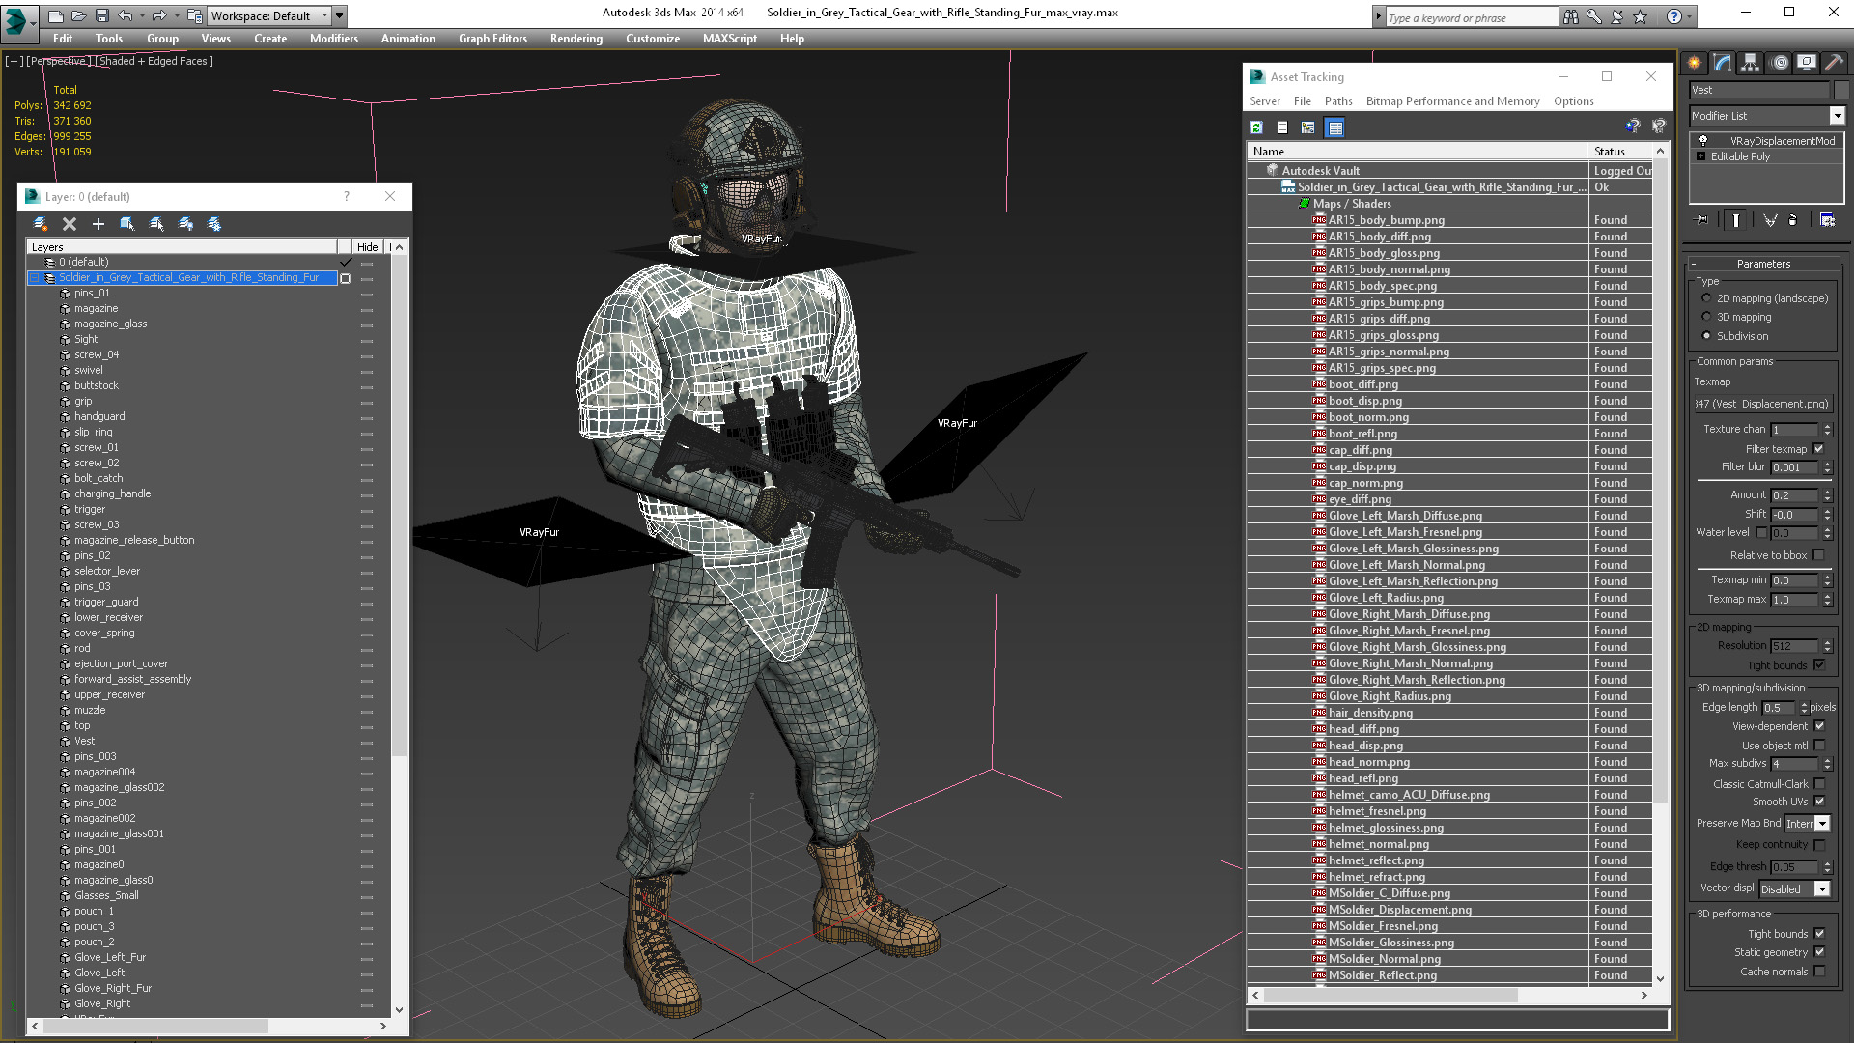Toggle Static geometry checkbox
The height and width of the screenshot is (1043, 1854).
[1819, 952]
